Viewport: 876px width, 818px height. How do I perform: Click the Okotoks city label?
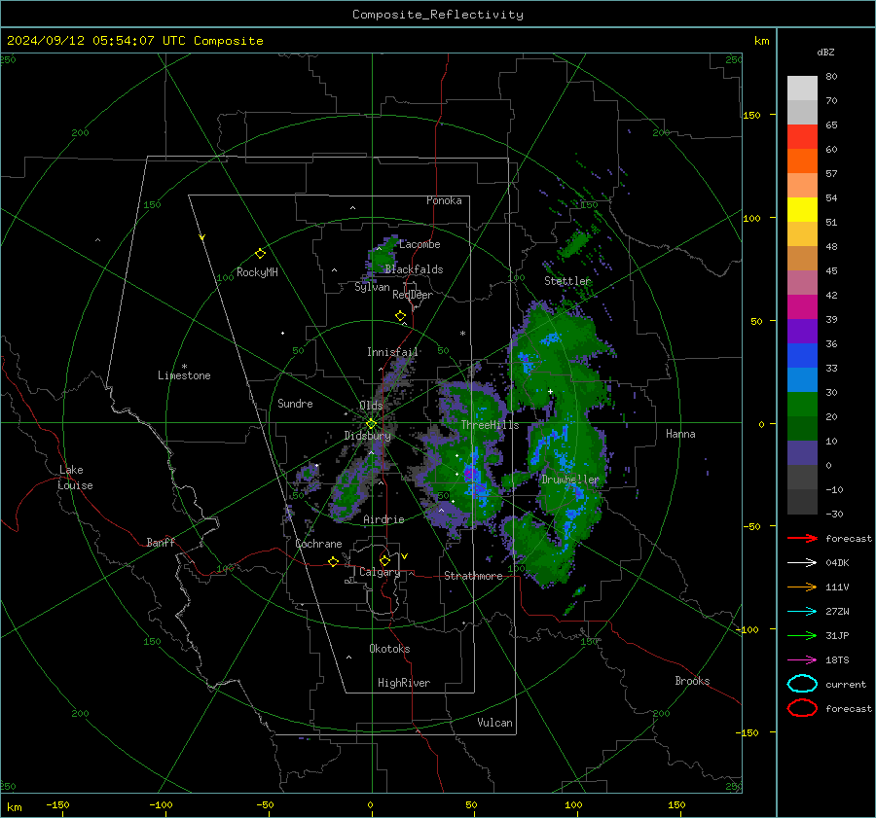(x=389, y=649)
